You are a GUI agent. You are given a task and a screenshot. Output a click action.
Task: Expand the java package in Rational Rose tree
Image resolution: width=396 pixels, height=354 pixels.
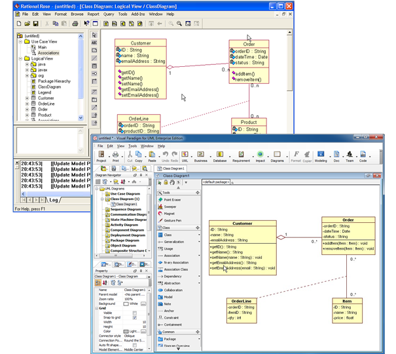(27, 64)
